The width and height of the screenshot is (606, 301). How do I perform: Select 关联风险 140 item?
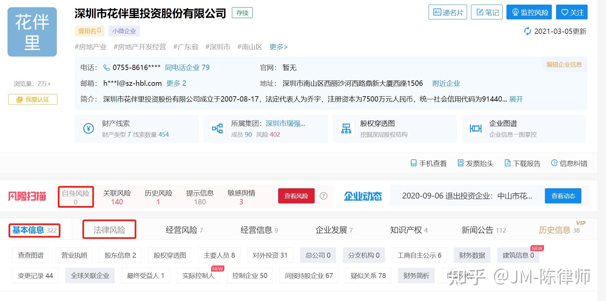click(117, 197)
